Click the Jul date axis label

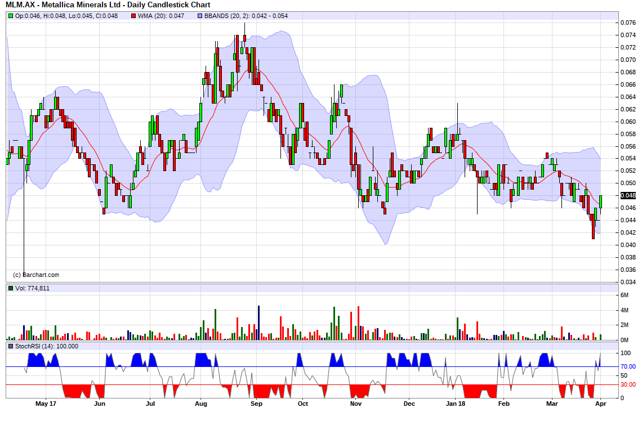[150, 404]
